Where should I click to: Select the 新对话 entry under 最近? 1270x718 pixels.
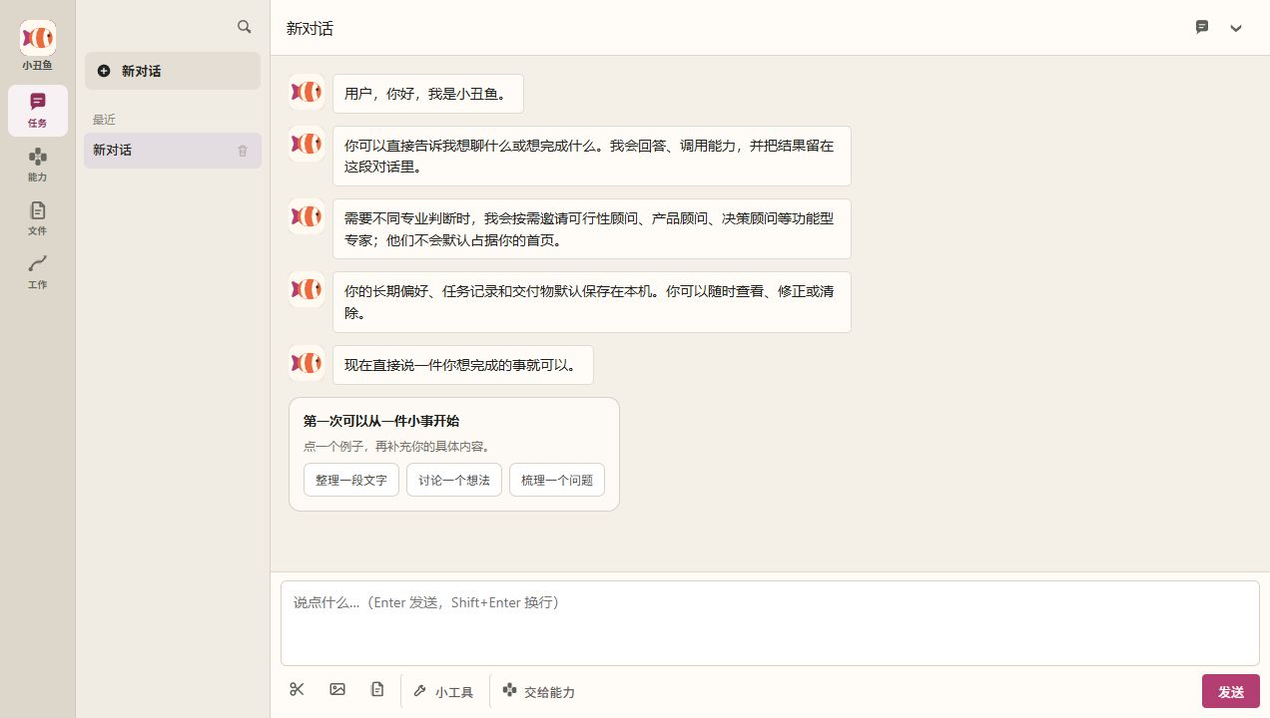pyautogui.click(x=173, y=151)
